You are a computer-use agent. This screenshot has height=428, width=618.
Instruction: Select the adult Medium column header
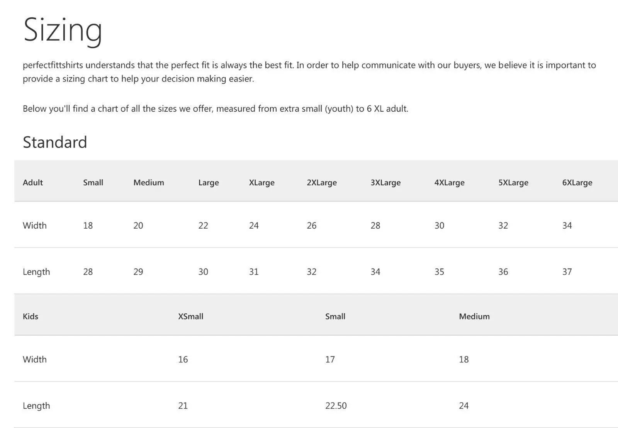[x=149, y=182]
